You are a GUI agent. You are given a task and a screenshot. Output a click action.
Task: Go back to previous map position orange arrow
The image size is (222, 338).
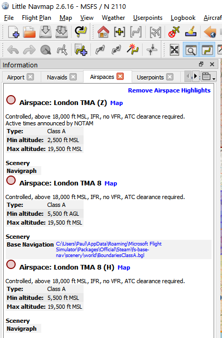pyautogui.click(x=210, y=32)
